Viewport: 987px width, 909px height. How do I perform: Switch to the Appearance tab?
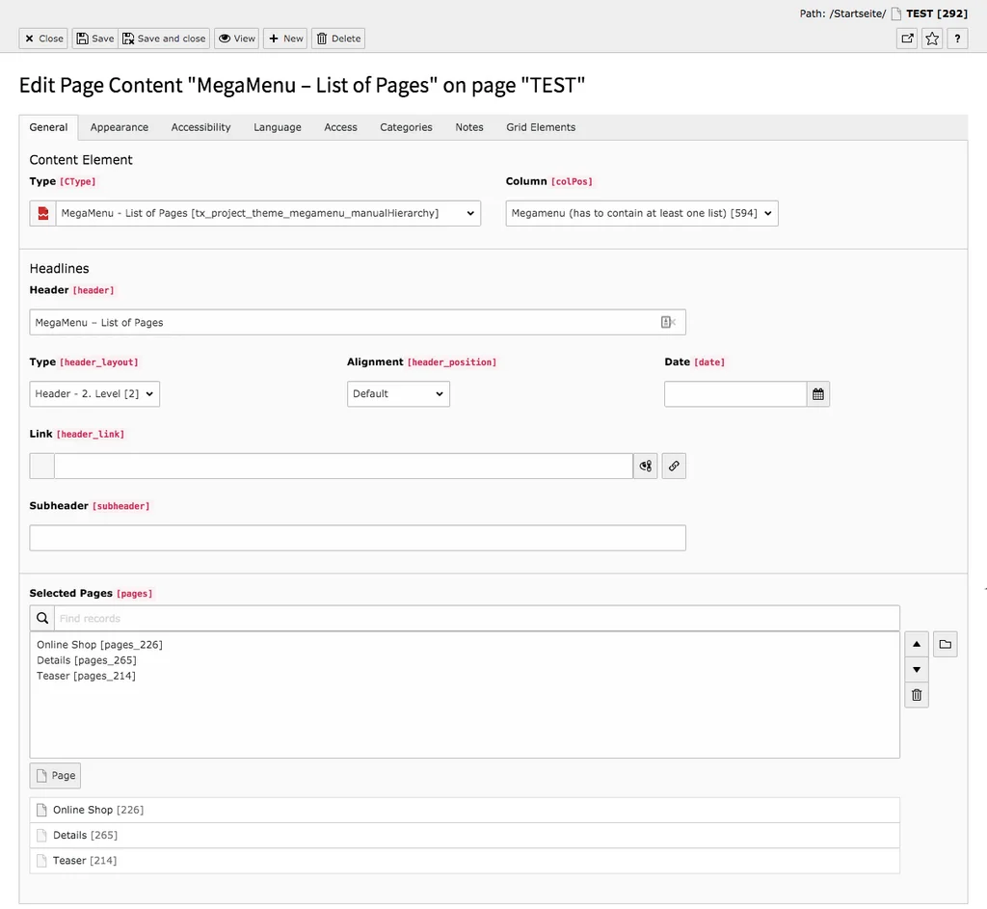point(119,126)
